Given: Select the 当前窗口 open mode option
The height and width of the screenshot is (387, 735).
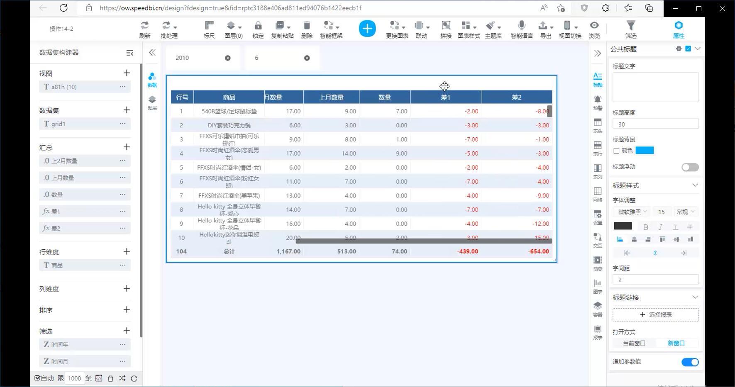Looking at the screenshot, I should pyautogui.click(x=634, y=343).
